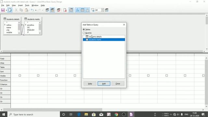This screenshot has height=117, width=208.
Task: Select students marks in the dialog list
Action: (x=104, y=40)
